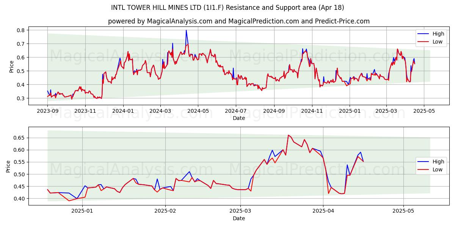This screenshot has height=227, width=455.
Task: Click the bottom chart 'Date' axis label
Action: pos(239,218)
